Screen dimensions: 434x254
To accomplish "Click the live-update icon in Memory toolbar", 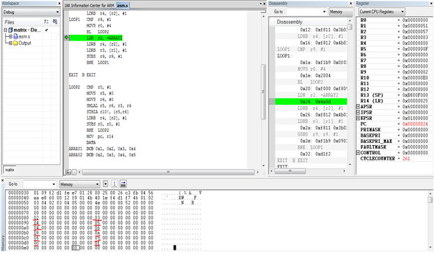I will click(x=114, y=184).
